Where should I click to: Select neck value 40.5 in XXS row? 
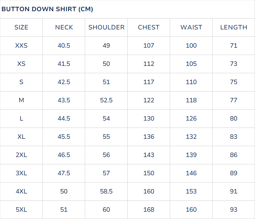pyautogui.click(x=64, y=46)
